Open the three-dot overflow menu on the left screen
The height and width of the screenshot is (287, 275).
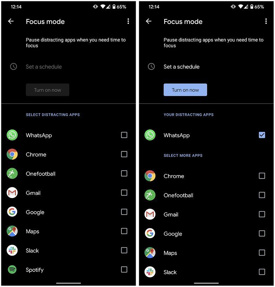(x=128, y=21)
